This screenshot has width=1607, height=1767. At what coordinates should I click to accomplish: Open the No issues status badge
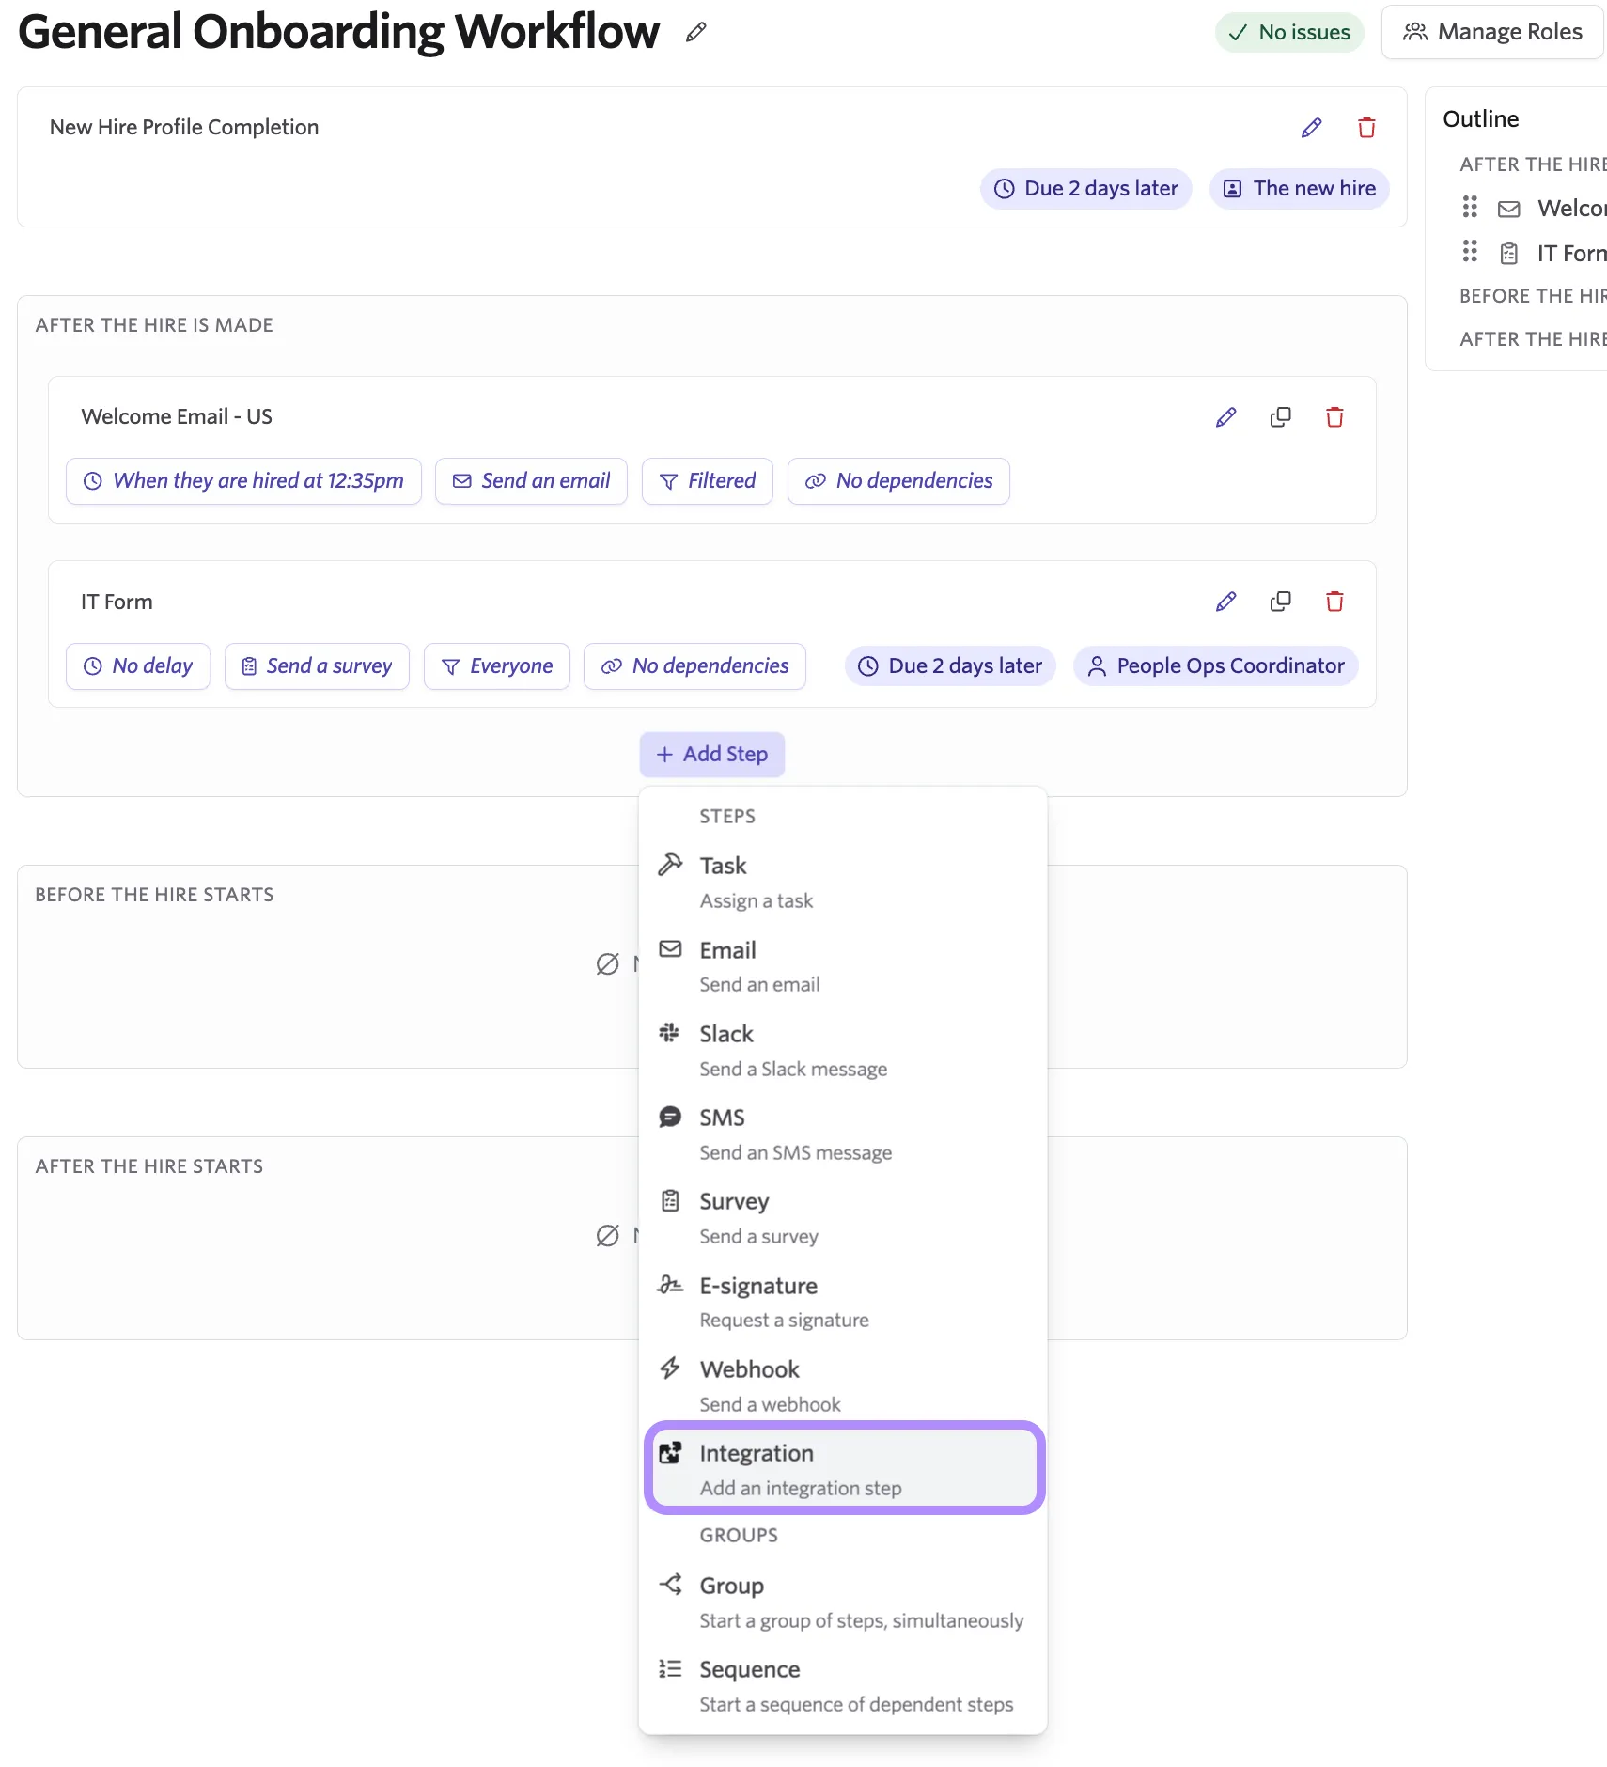coord(1289,33)
